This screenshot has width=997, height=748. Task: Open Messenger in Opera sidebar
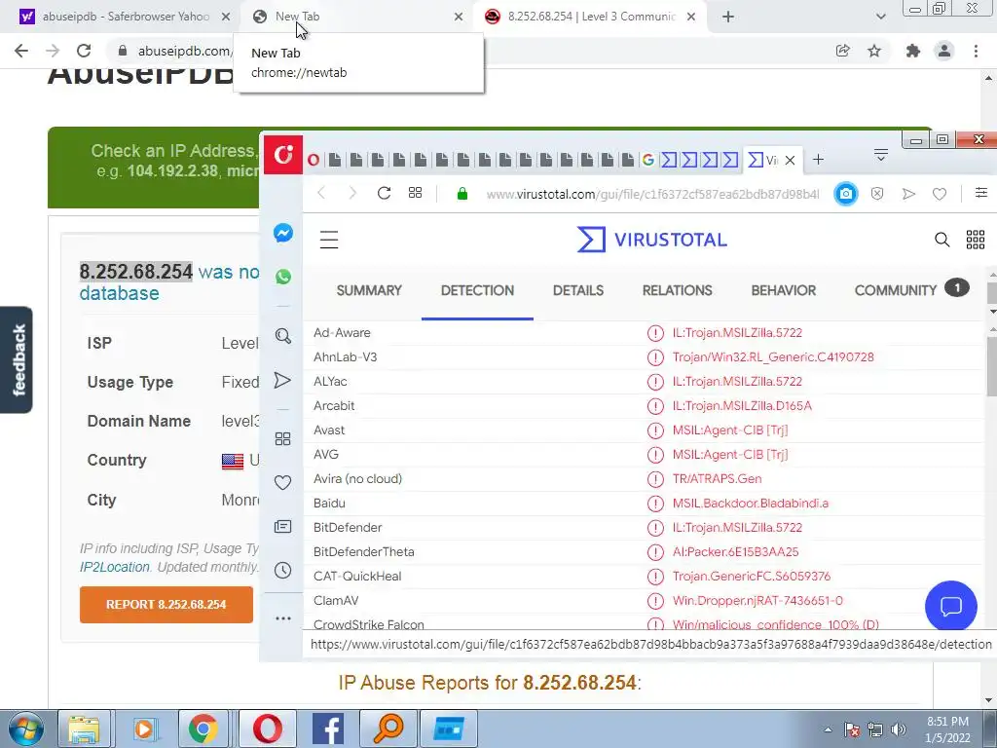[283, 234]
